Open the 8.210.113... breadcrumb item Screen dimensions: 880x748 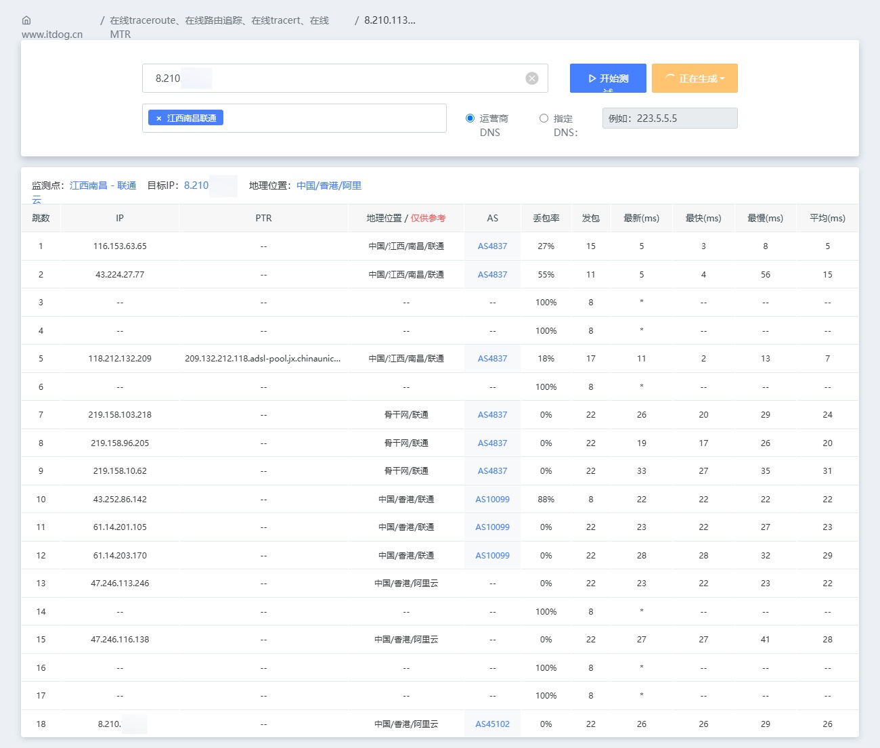pos(390,20)
